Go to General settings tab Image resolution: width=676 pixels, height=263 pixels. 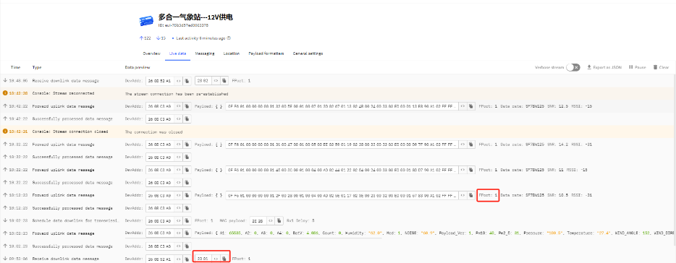[308, 53]
